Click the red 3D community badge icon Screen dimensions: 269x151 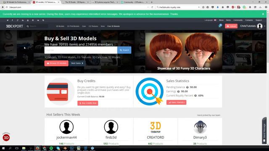(x=6, y=138)
